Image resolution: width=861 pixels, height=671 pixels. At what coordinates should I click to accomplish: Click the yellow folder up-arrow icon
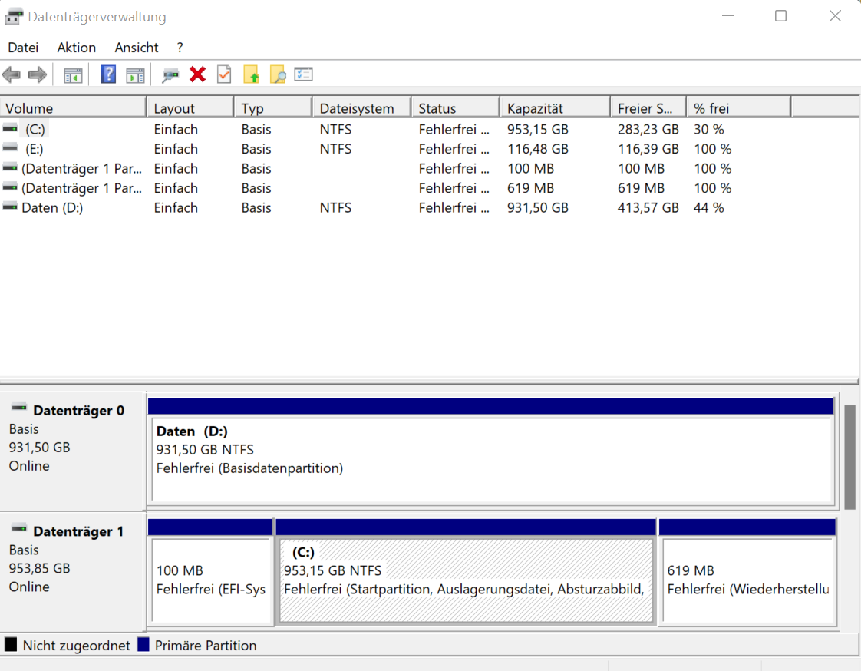pyautogui.click(x=251, y=74)
